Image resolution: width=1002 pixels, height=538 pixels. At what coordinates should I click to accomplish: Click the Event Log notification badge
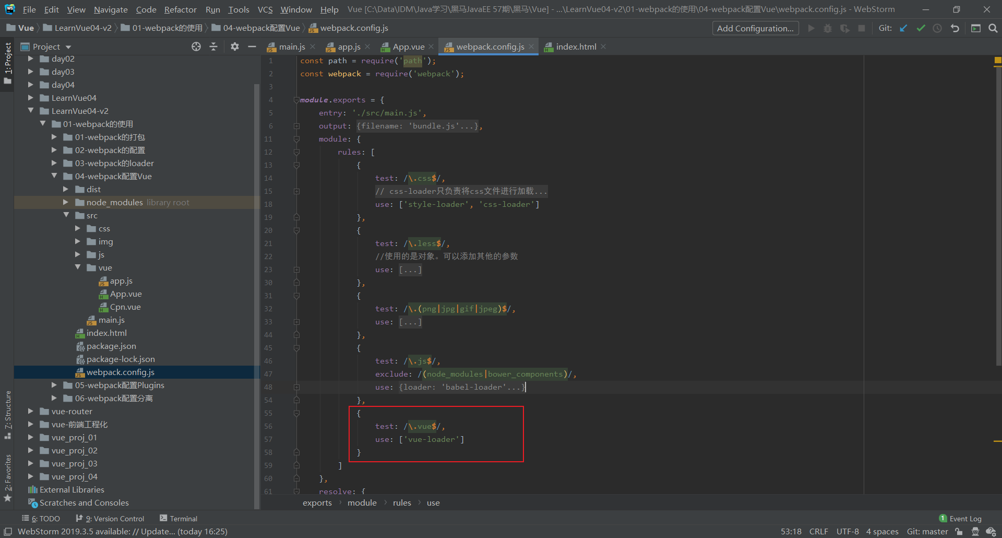943,518
